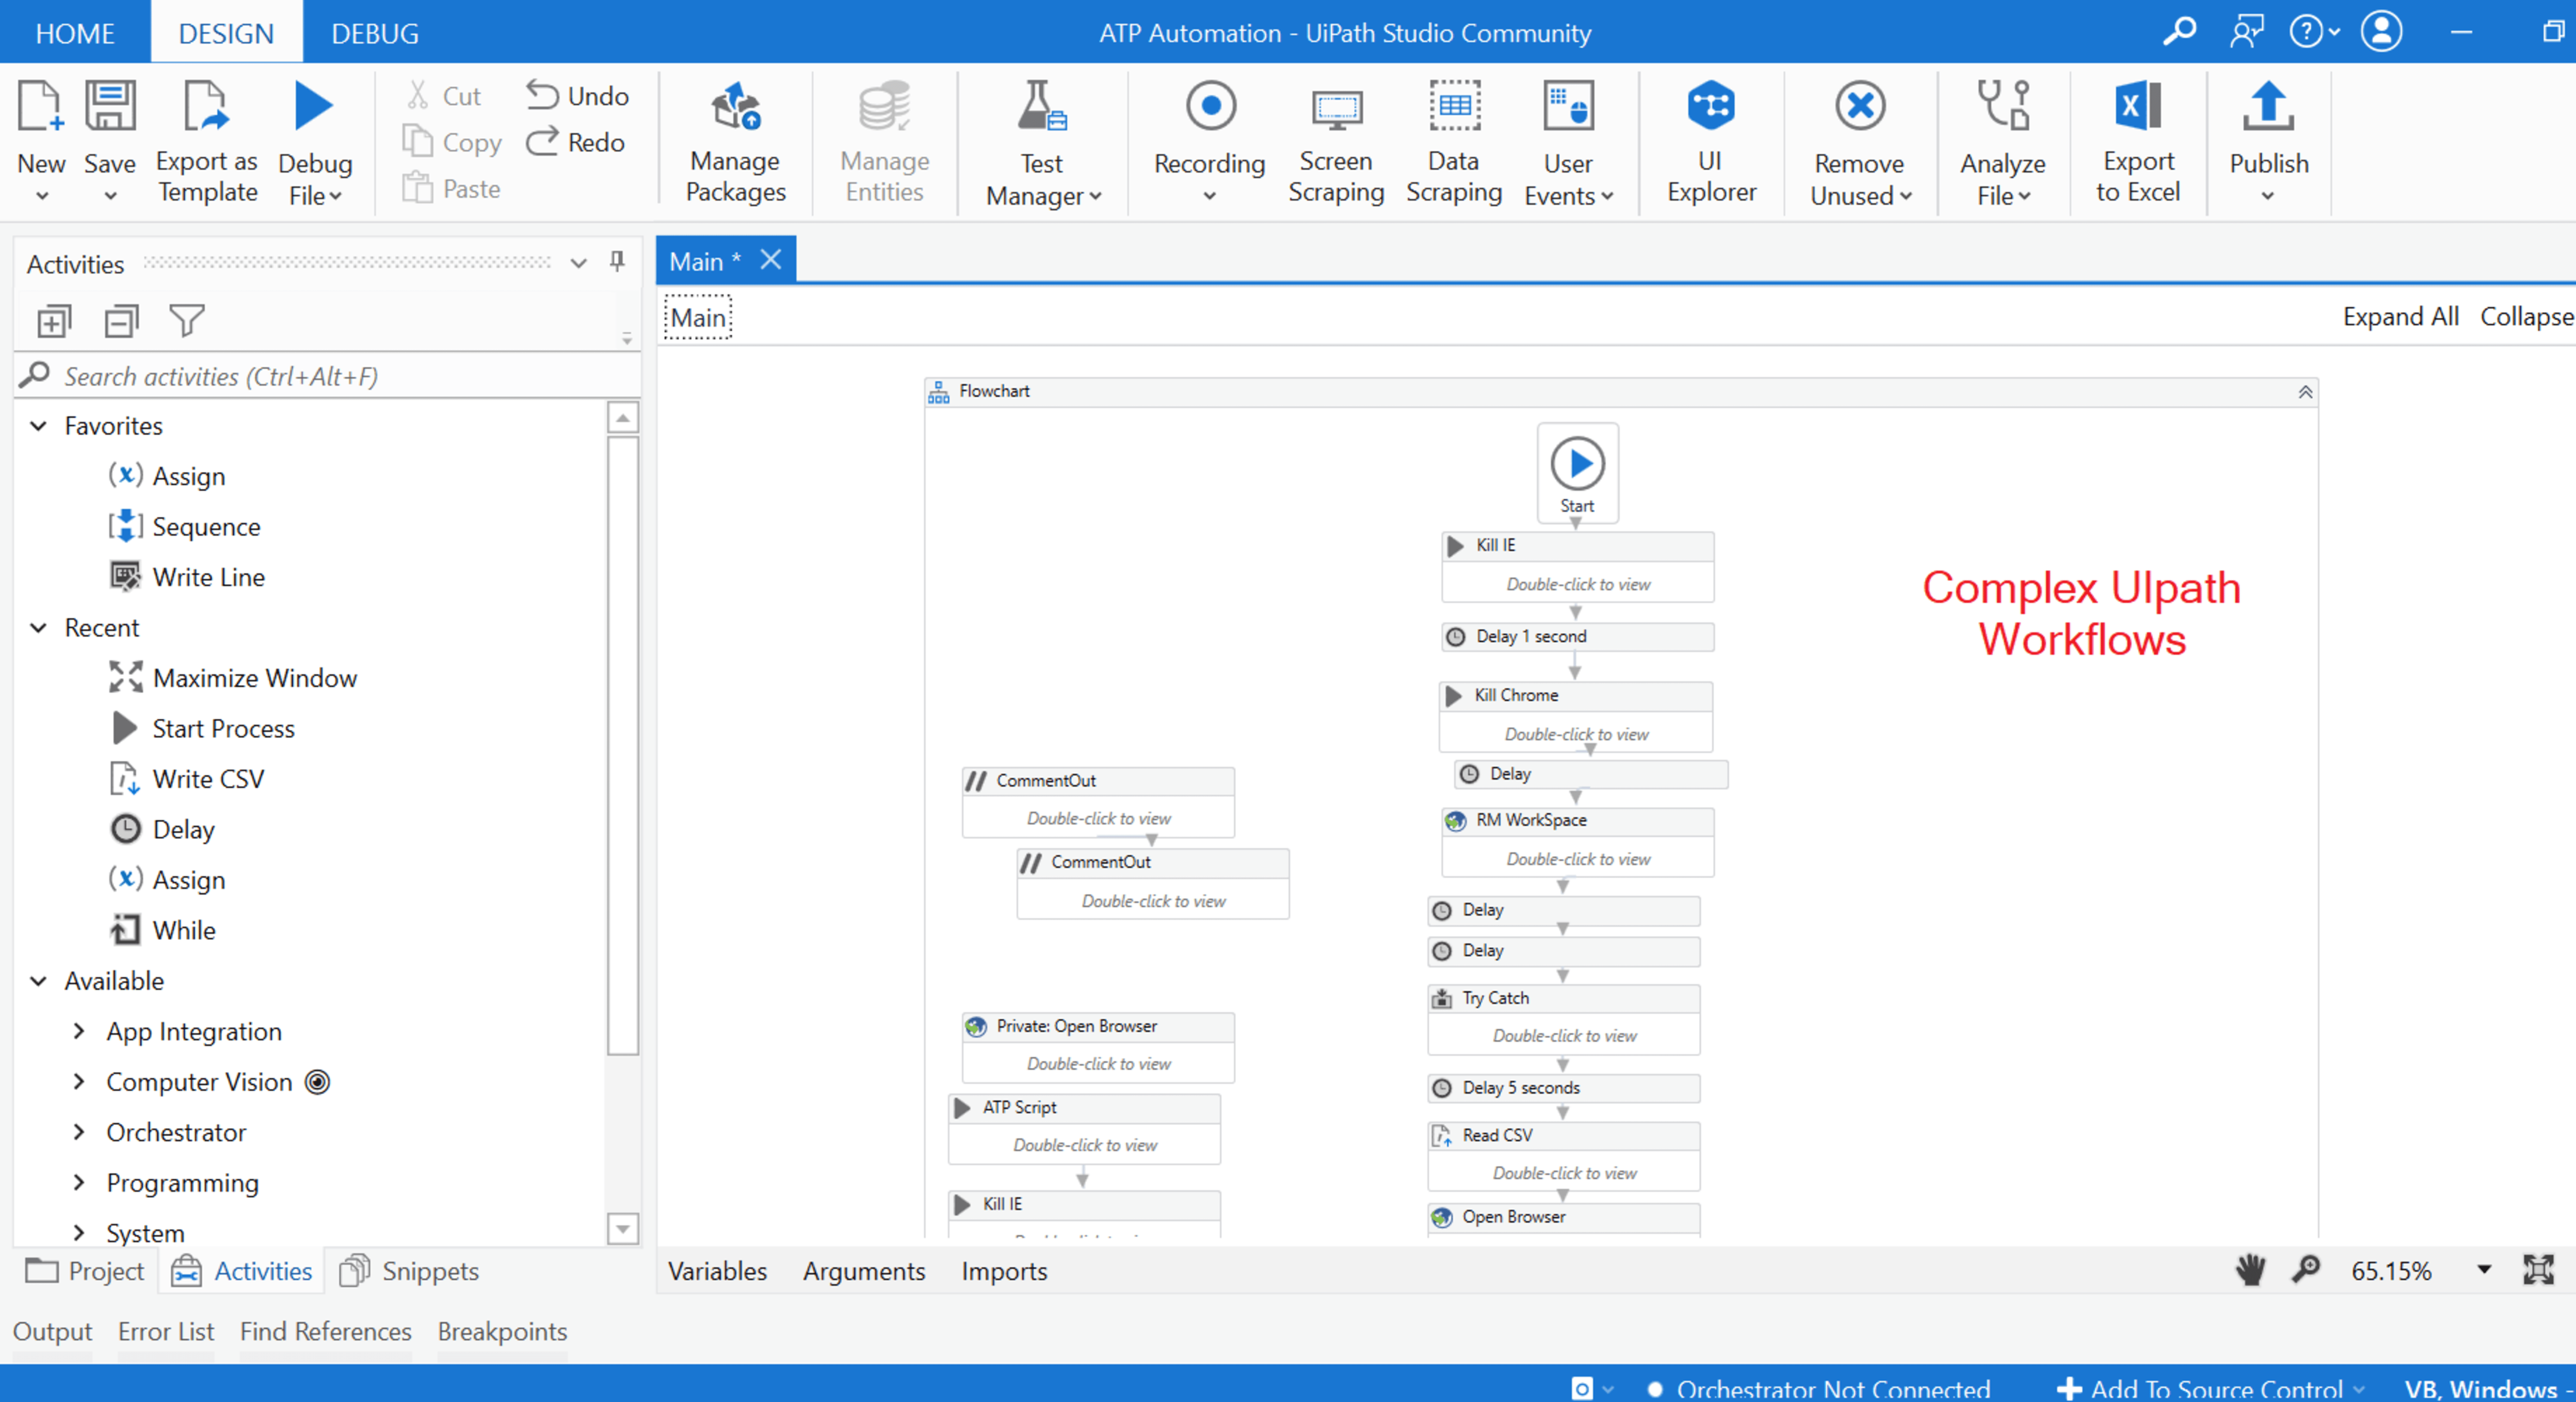Collapse the Favorites group

coord(38,426)
